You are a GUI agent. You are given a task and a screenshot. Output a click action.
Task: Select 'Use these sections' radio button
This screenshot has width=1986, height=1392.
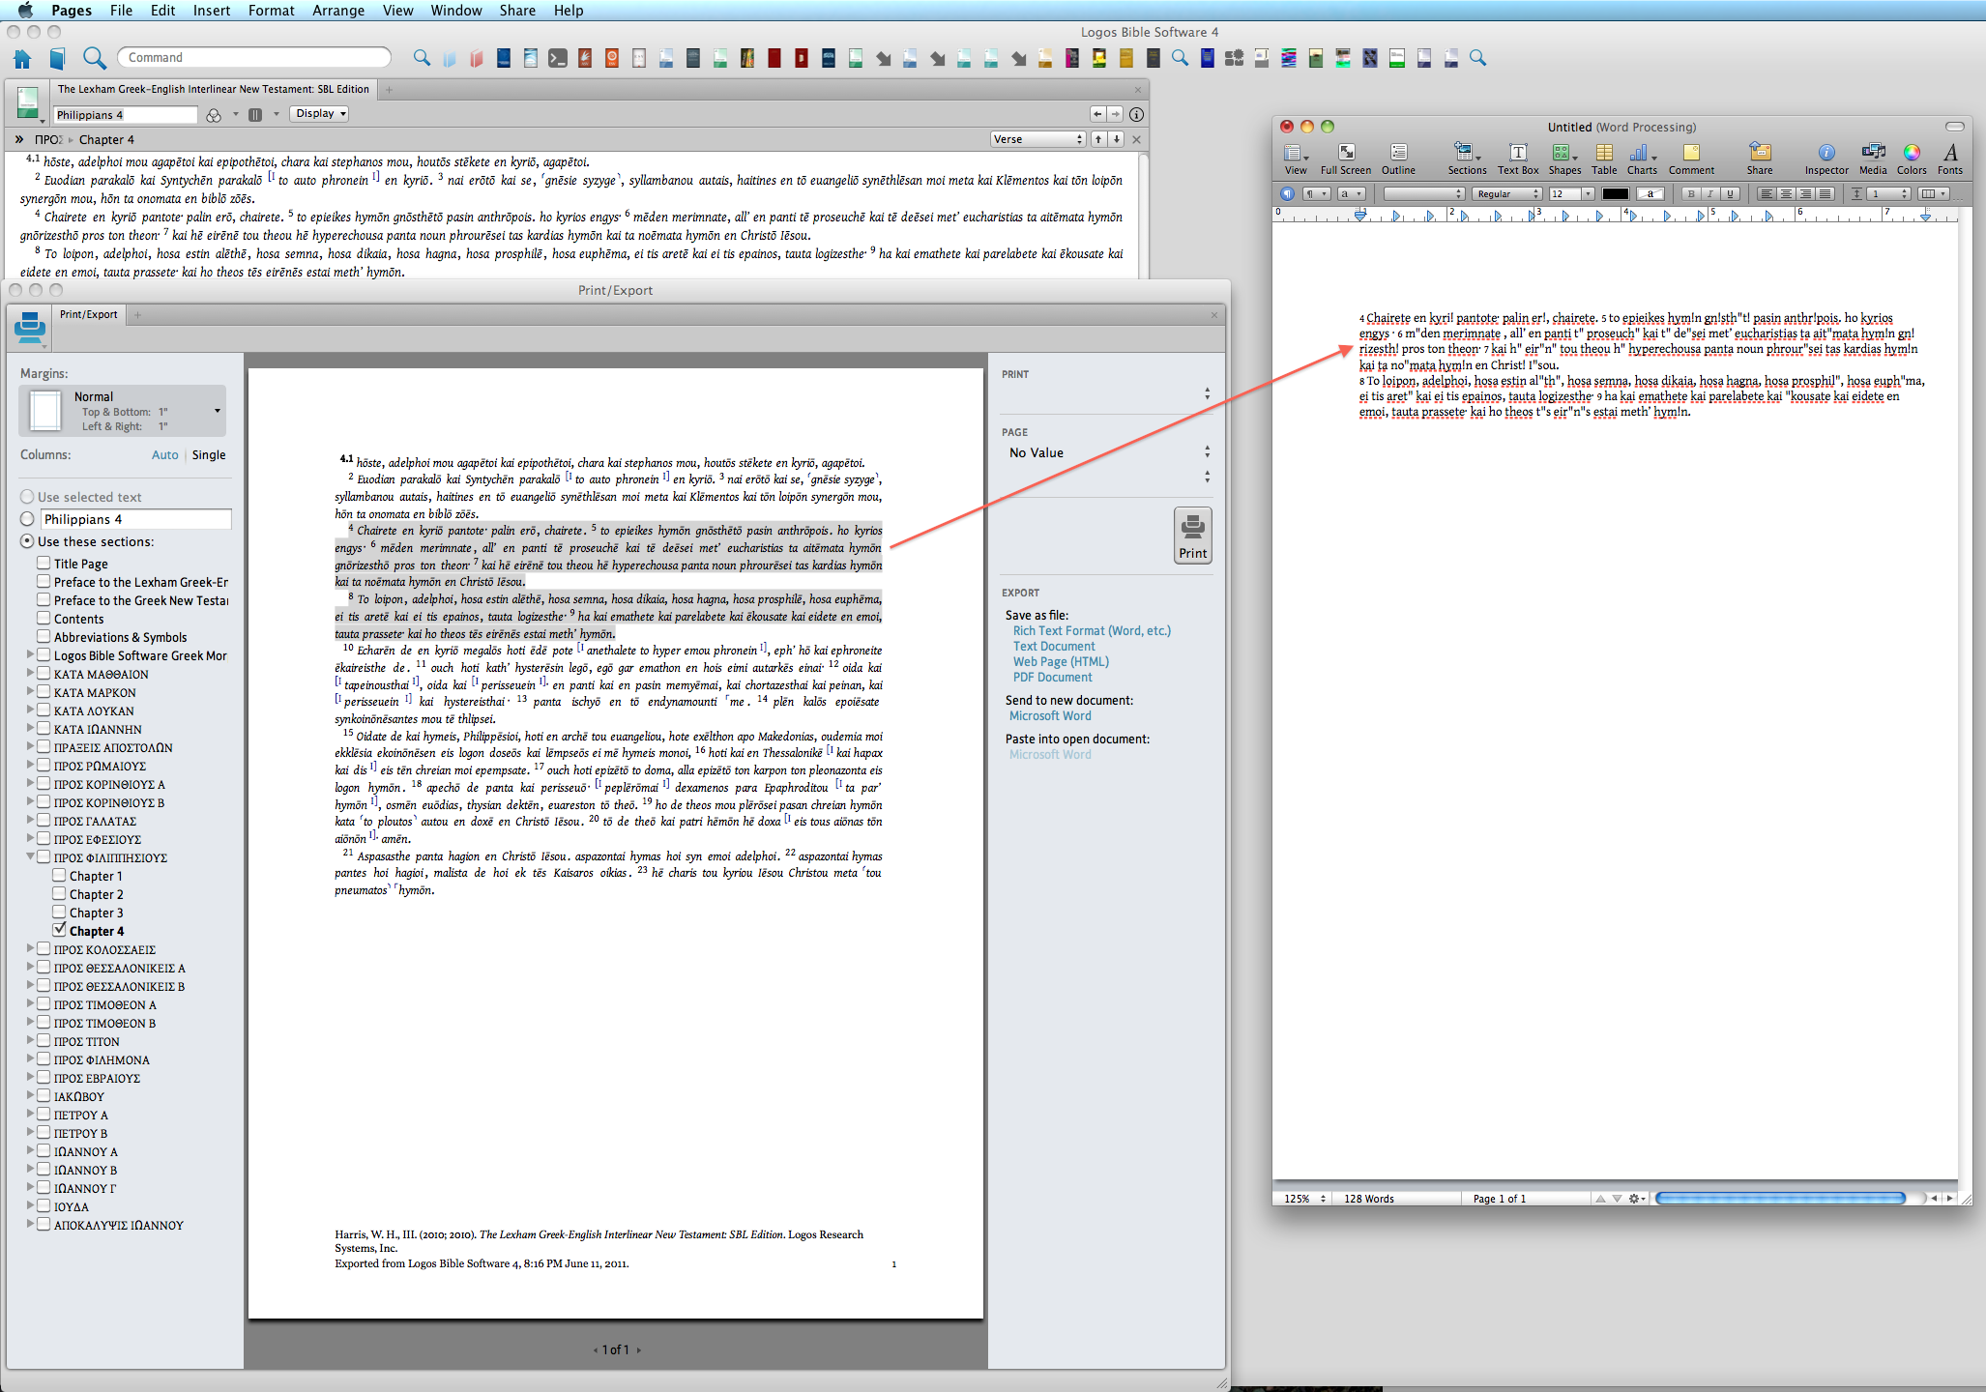27,541
